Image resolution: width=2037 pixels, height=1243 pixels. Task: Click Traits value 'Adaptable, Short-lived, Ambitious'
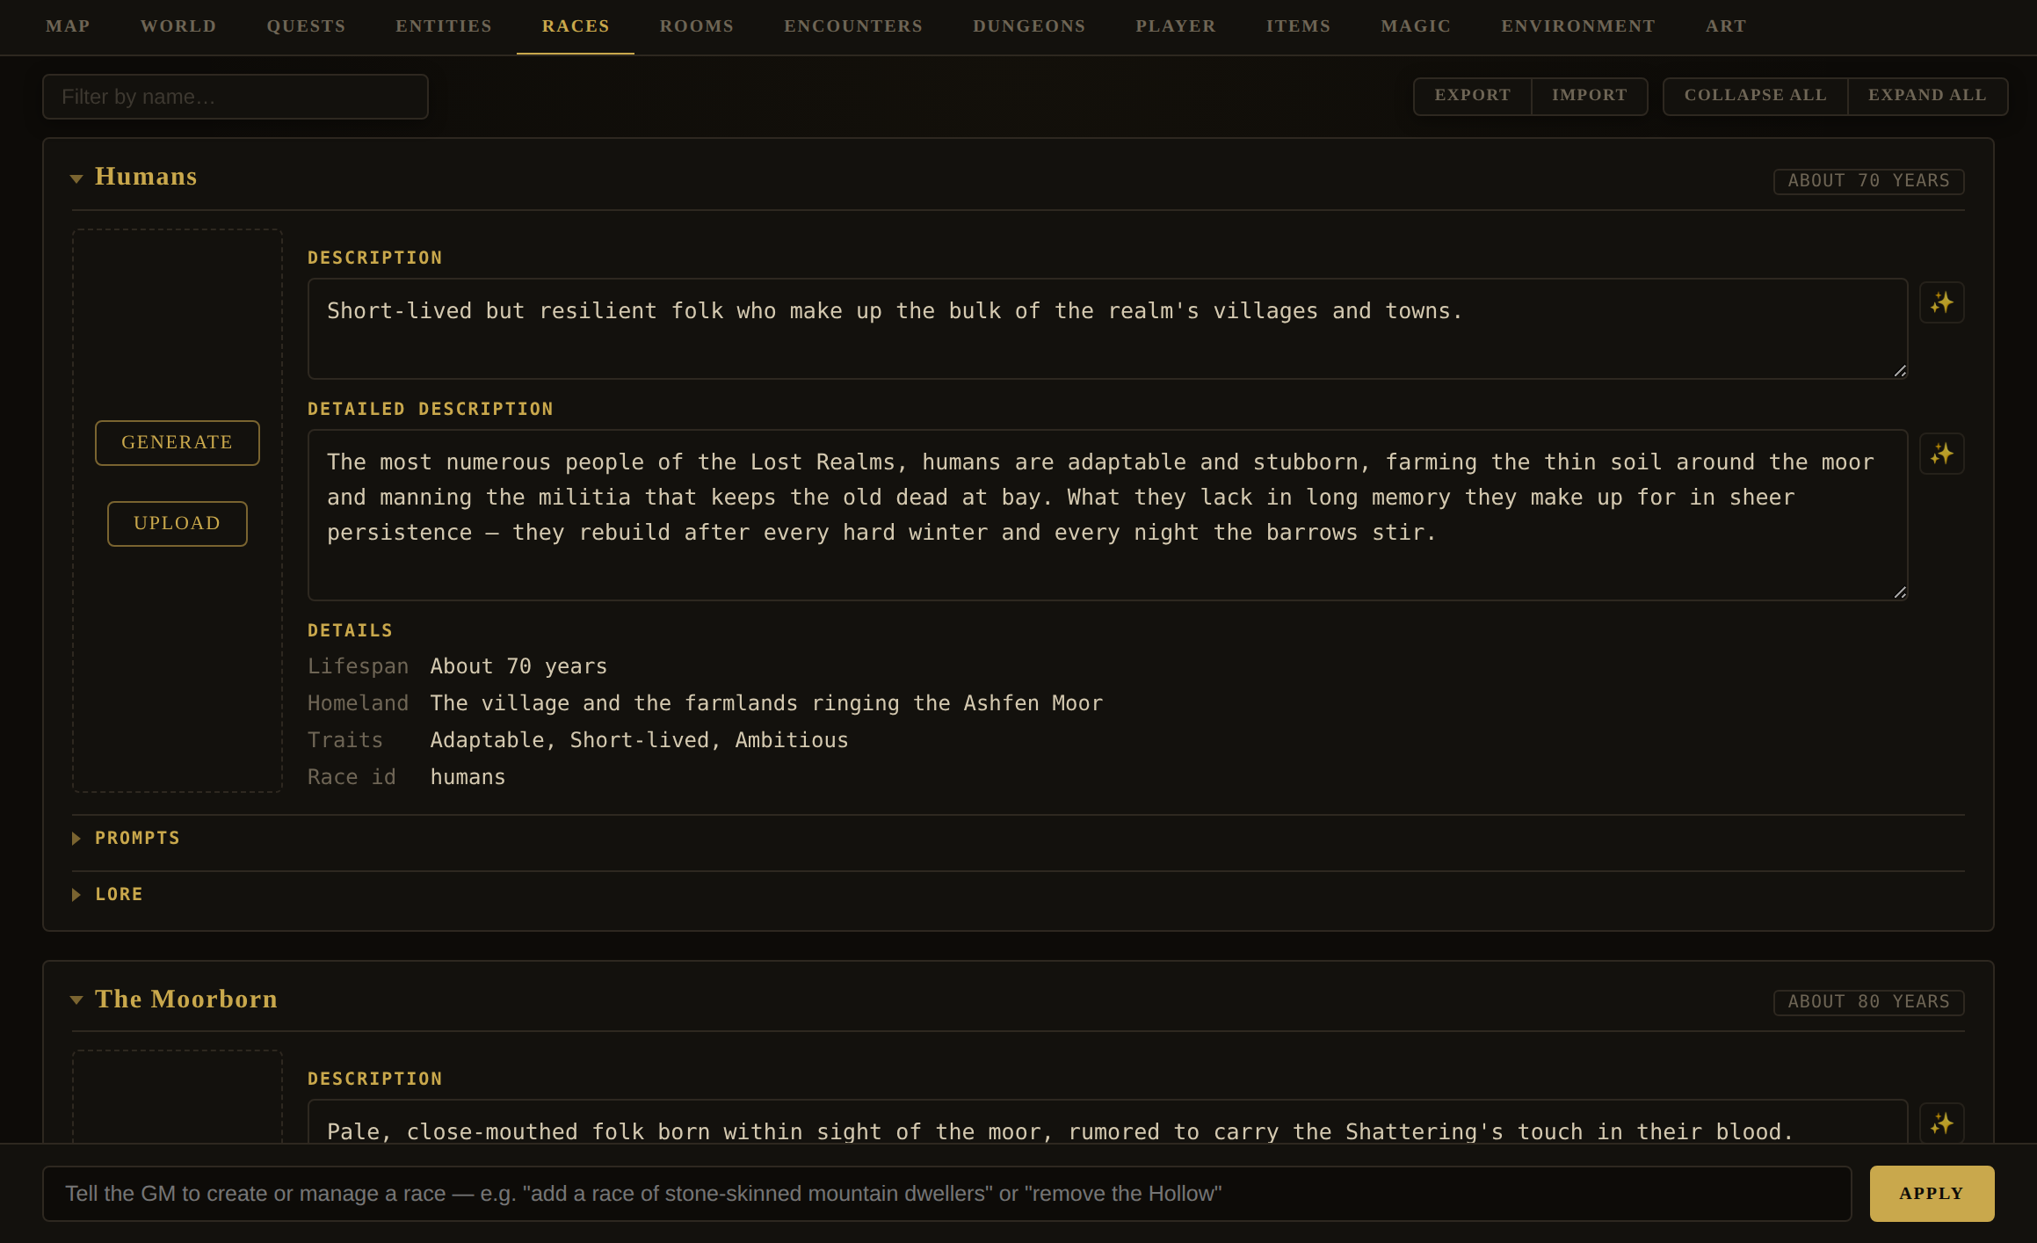[639, 740]
